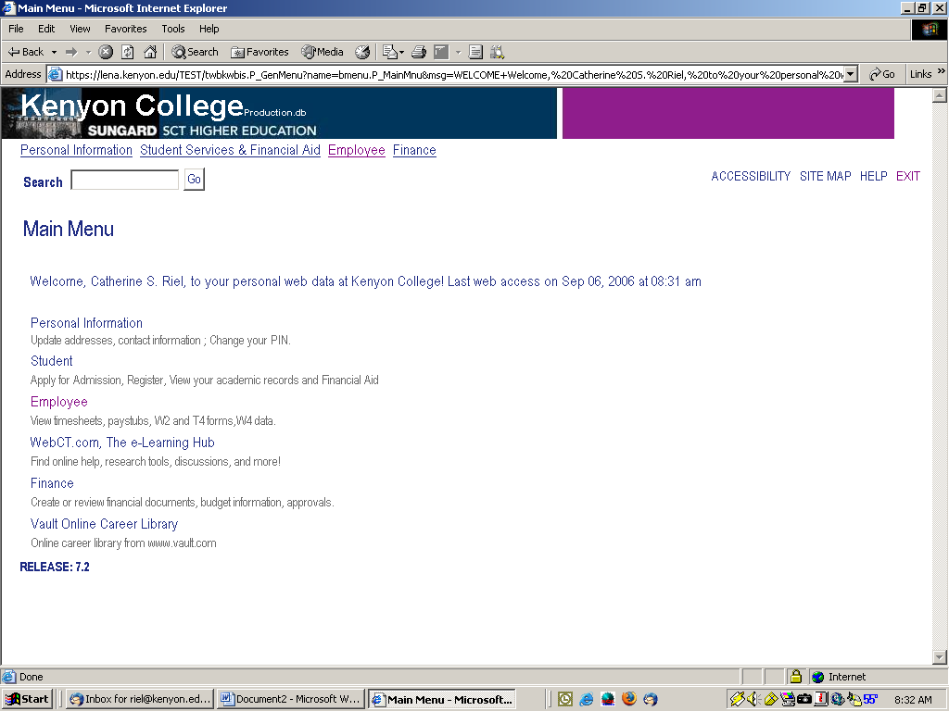Click the vertical scrollbar down arrow
Viewport: 949px width, 711px height.
coord(940,657)
